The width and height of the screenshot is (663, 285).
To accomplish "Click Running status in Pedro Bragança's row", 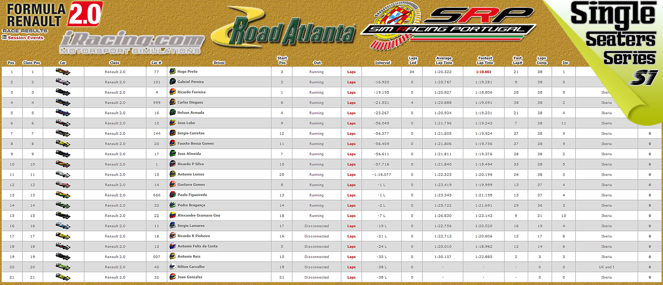I will (x=317, y=205).
